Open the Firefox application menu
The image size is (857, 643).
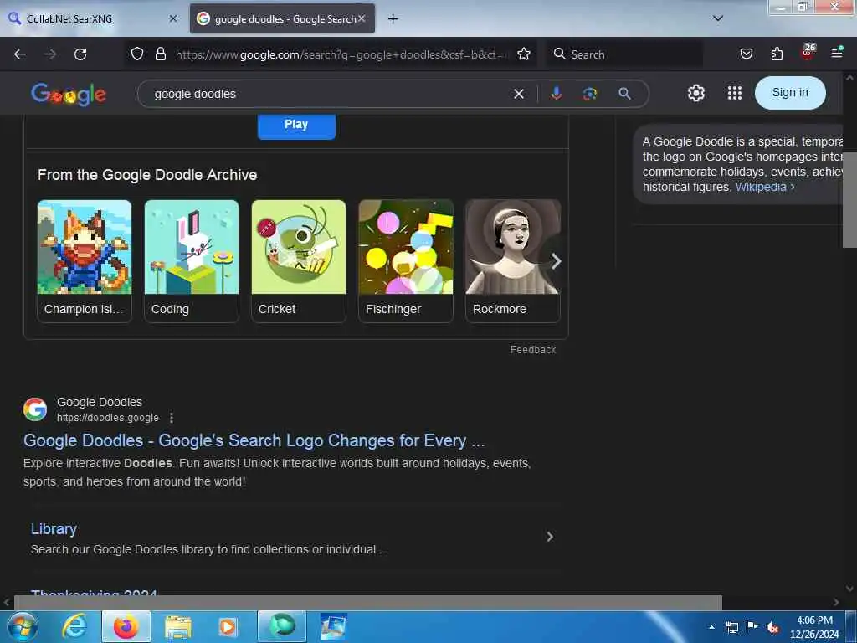click(837, 53)
